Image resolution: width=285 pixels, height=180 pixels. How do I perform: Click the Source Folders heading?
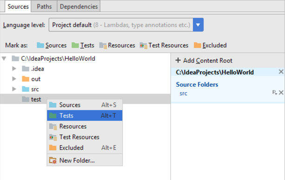click(197, 84)
